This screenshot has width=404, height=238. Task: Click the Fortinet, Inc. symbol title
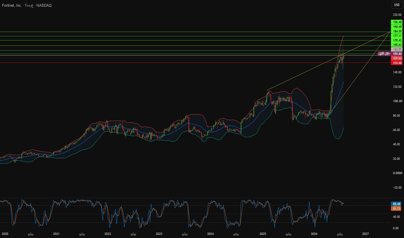(12, 5)
